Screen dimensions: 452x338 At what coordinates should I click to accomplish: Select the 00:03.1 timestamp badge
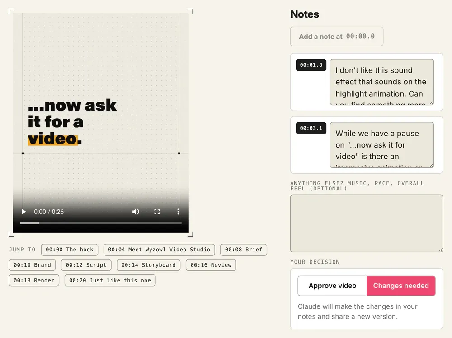point(311,128)
